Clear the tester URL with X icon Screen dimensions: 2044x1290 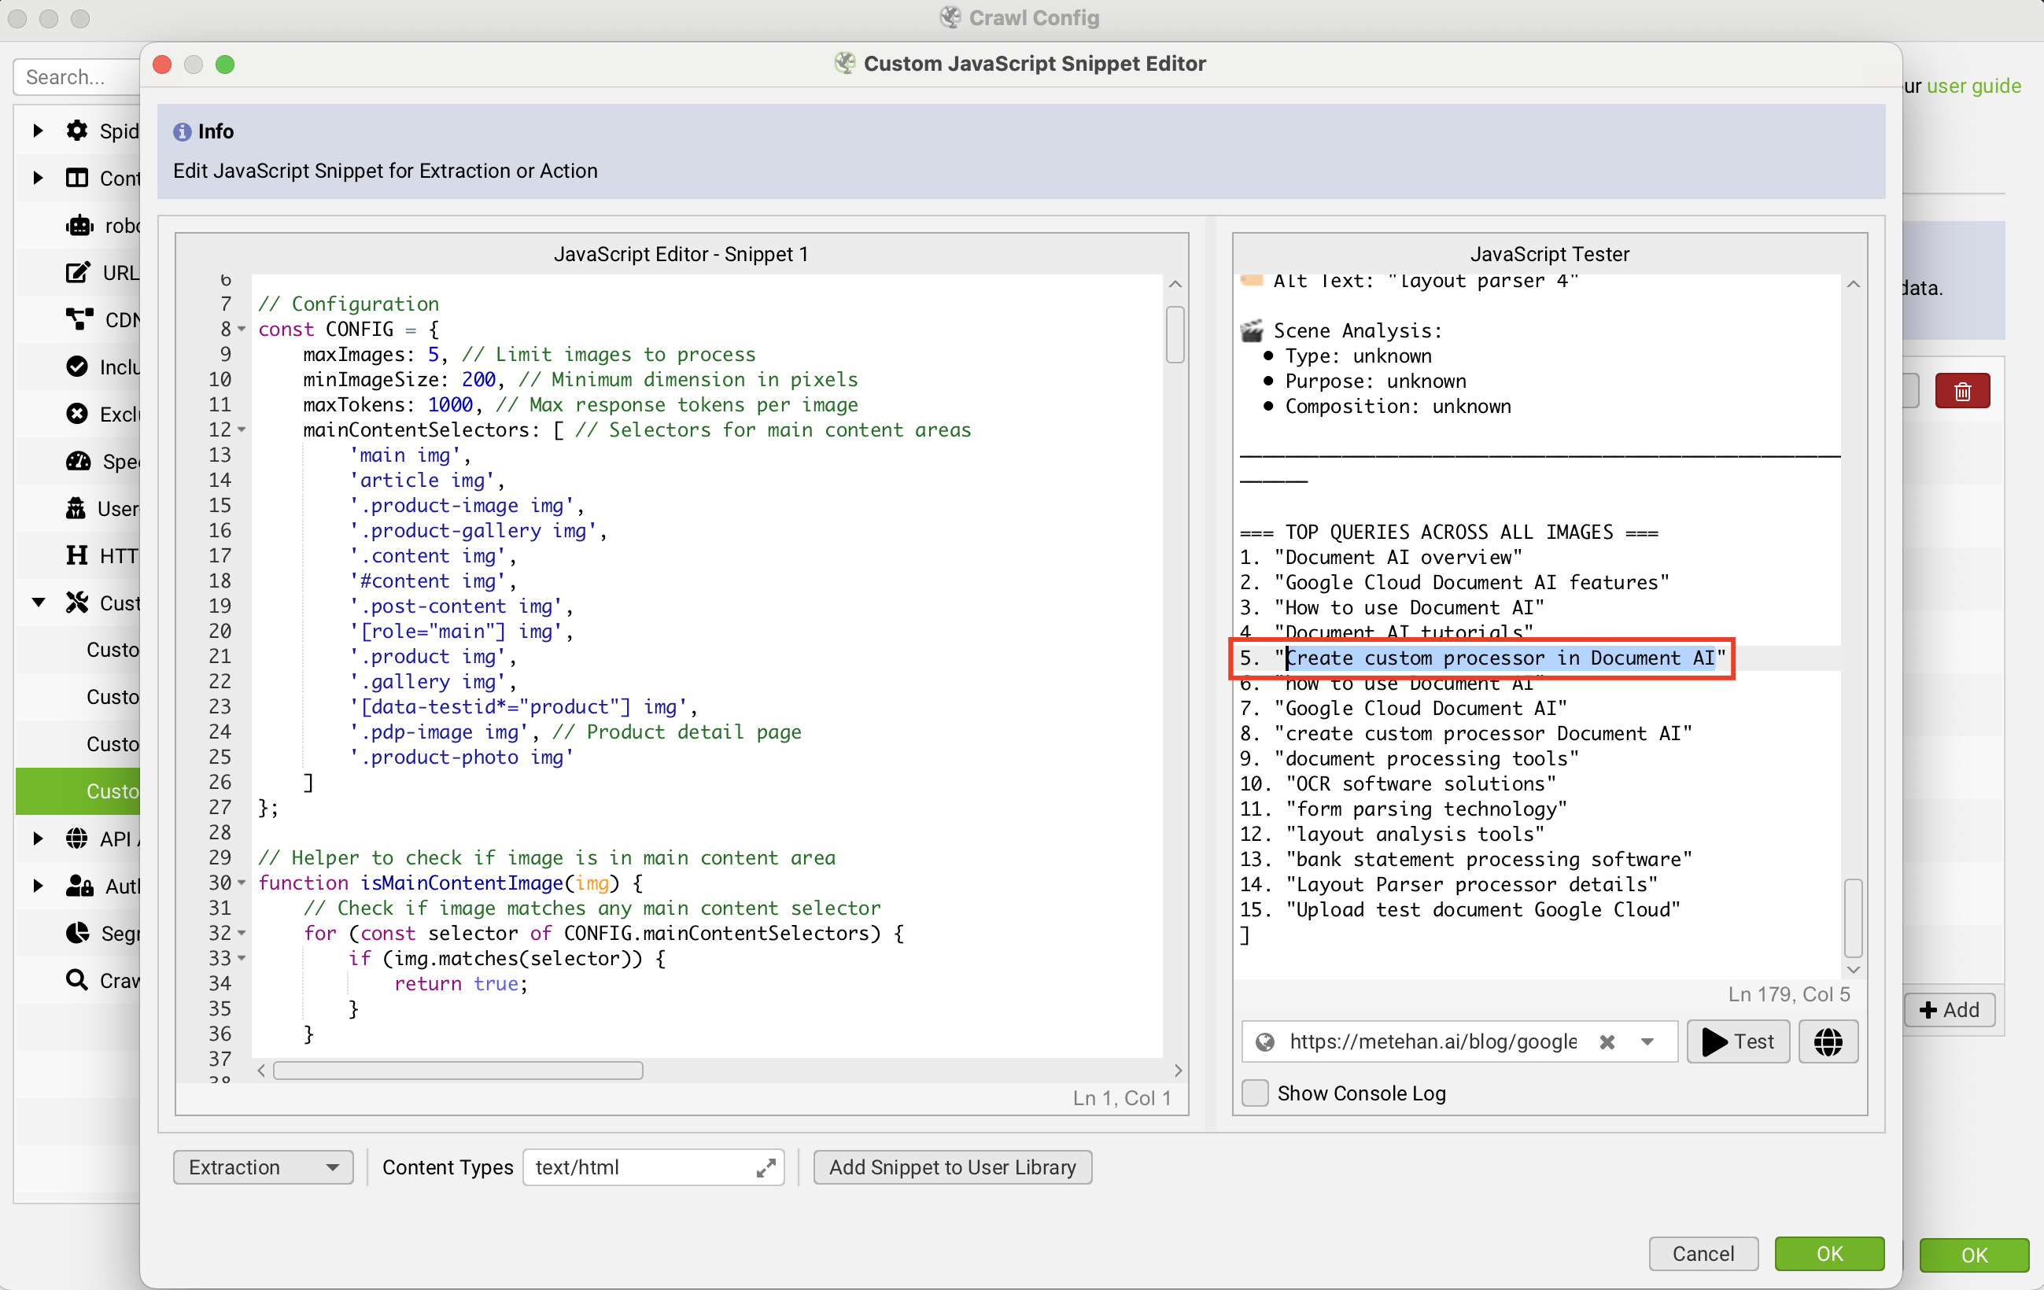click(x=1607, y=1042)
